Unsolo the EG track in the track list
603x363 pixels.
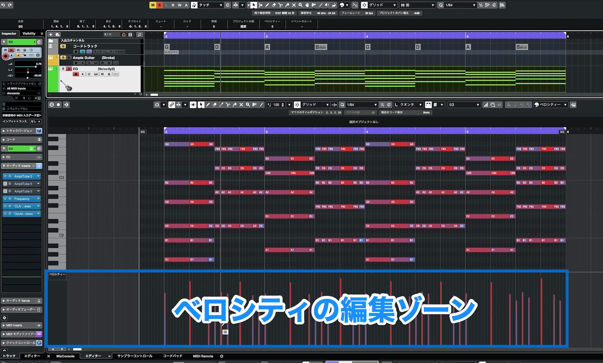point(68,69)
